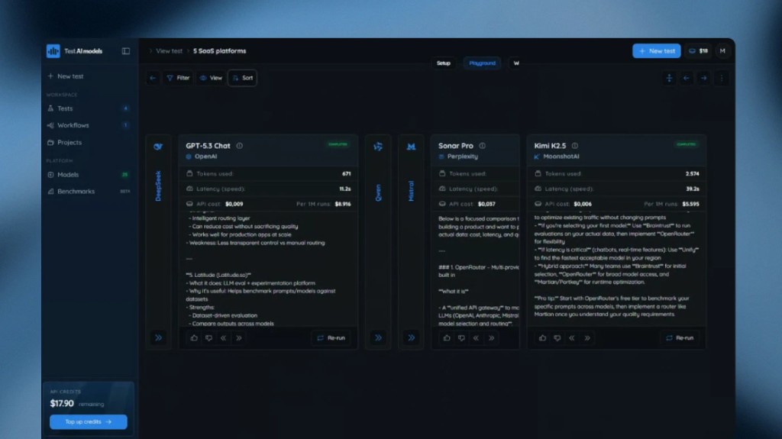Click left arrow in top-right toolbar
This screenshot has height=439, width=782.
pyautogui.click(x=687, y=78)
